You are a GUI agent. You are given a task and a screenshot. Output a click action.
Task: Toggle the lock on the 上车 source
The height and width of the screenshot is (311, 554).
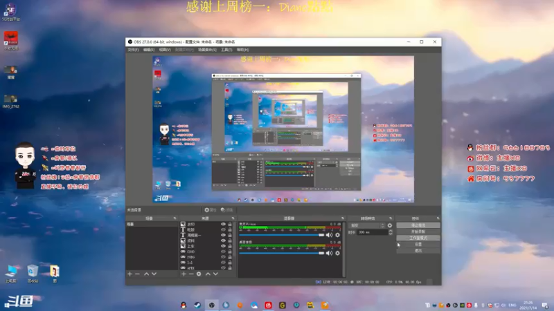(230, 246)
